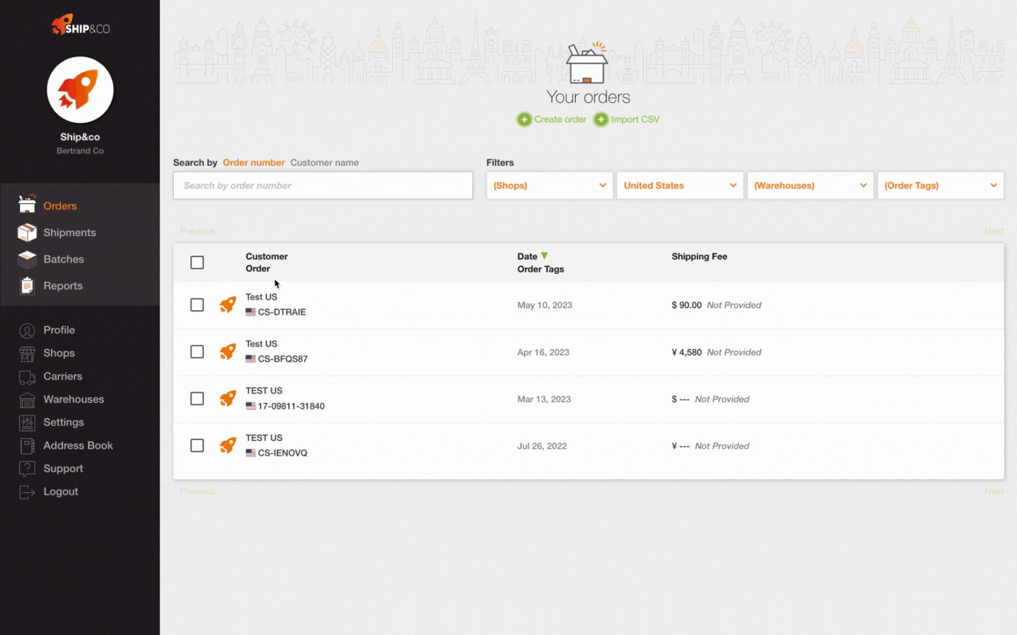Check the box for order CS-BFQS87
1017x635 pixels.
[197, 351]
